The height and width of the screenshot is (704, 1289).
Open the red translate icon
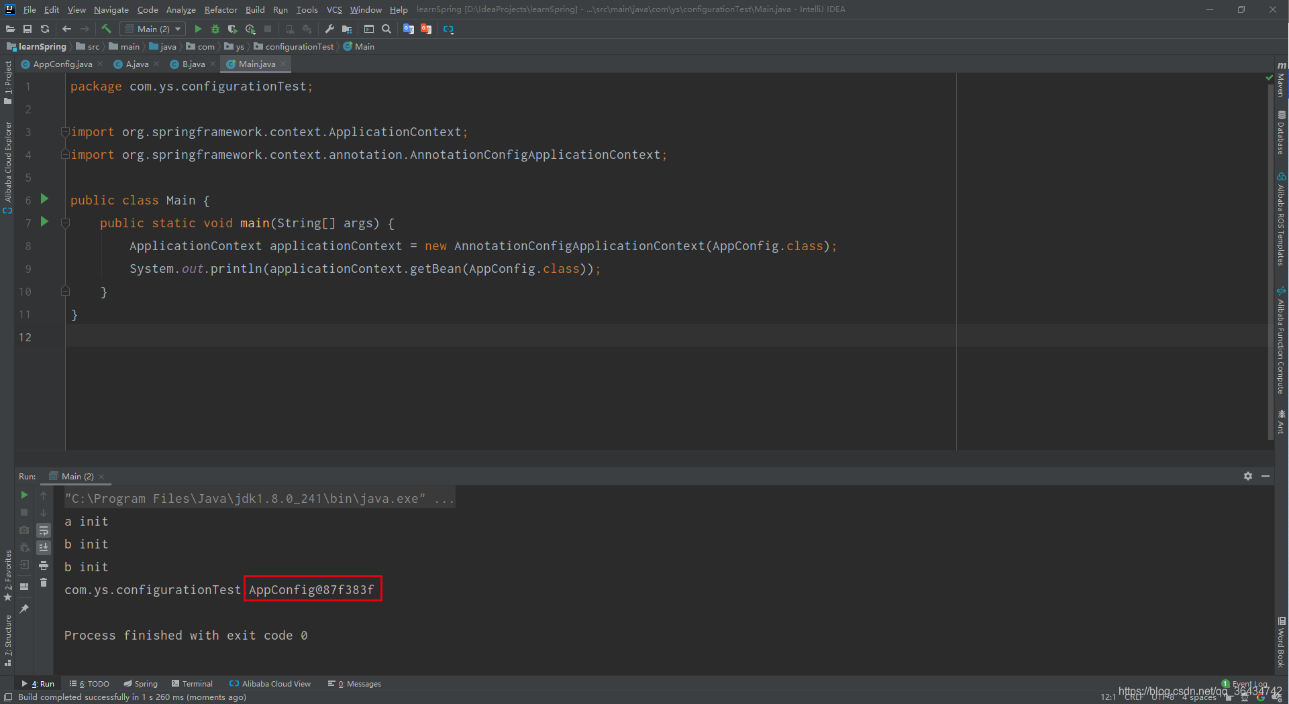point(426,29)
